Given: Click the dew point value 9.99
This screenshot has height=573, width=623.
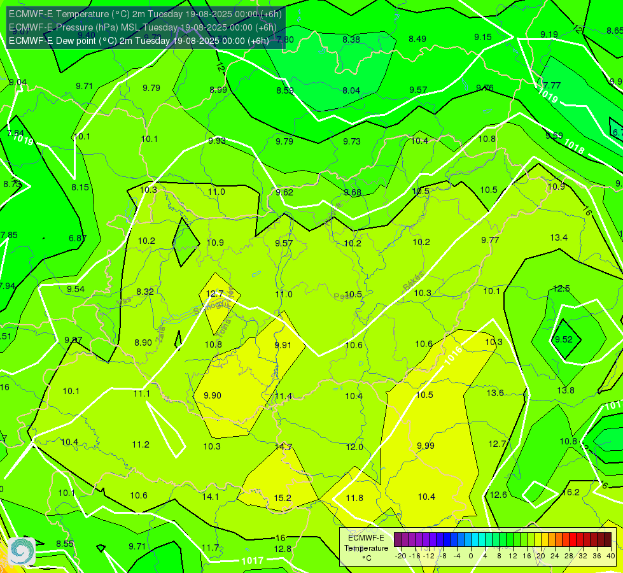Looking at the screenshot, I should coord(426,446).
